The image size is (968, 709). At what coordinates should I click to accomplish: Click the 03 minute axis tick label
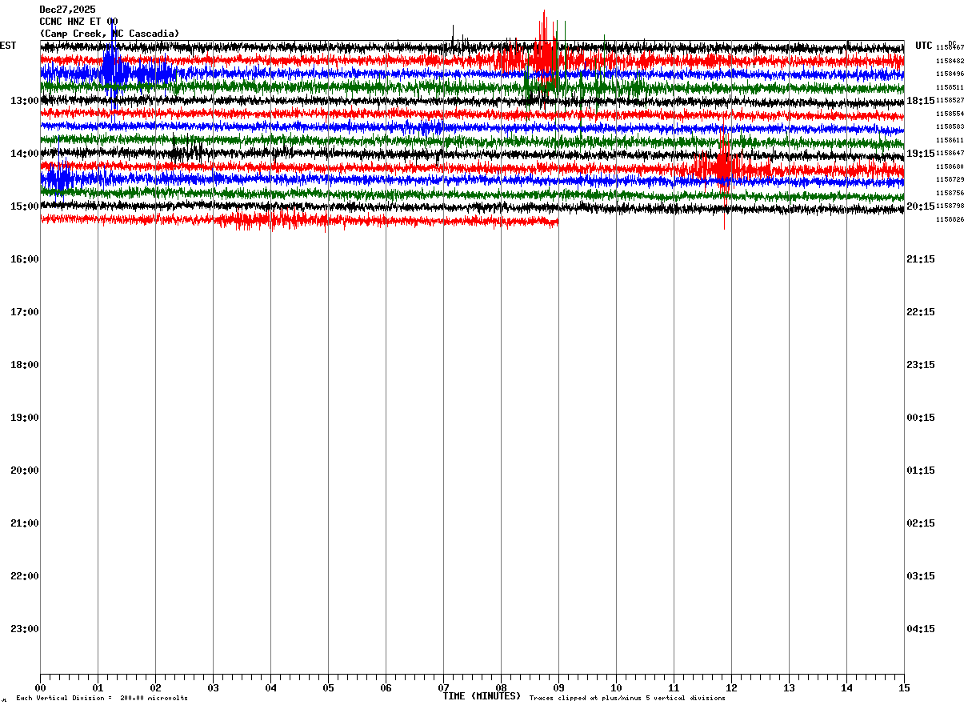pos(213,687)
